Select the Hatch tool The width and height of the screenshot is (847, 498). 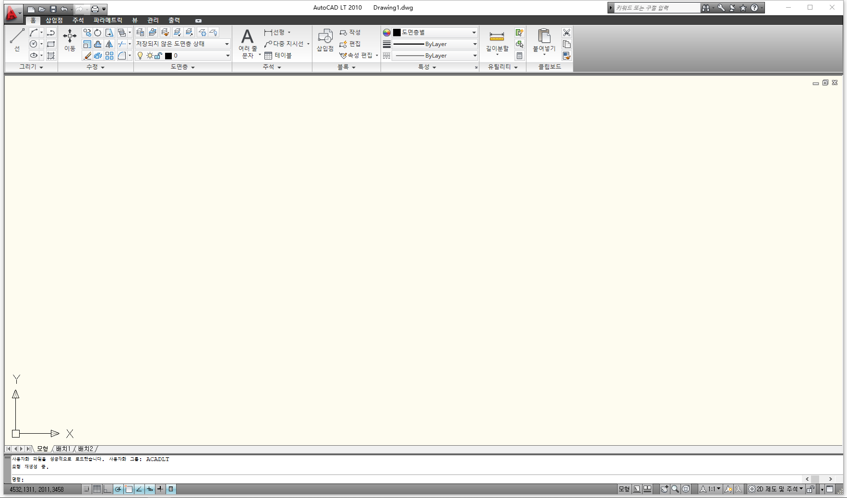(51, 56)
